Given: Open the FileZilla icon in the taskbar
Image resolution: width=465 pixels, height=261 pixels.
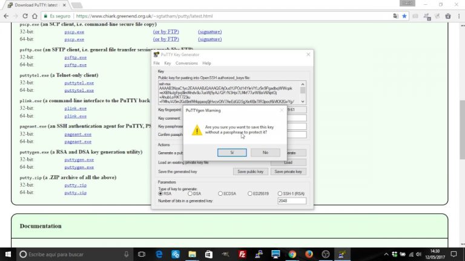Looking at the screenshot, I should tap(242, 254).
